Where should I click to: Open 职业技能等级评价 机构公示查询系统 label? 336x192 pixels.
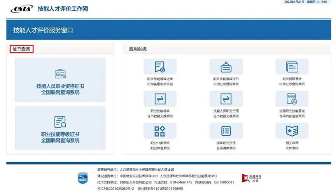pyautogui.click(x=226, y=81)
